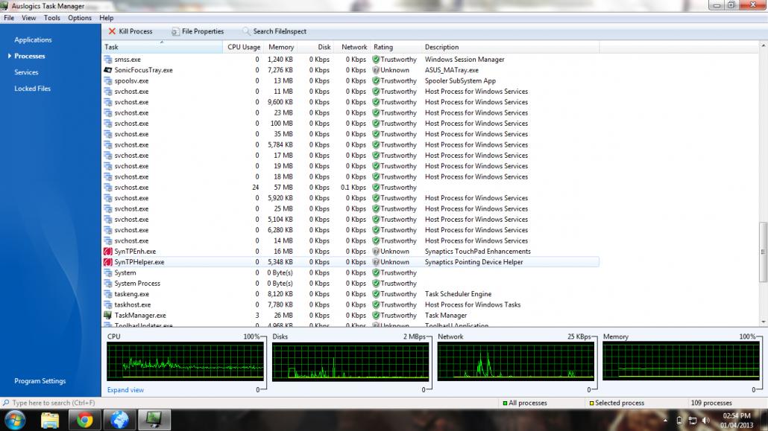The image size is (768, 431).
Task: Click Trustworthy shield icon for TaskManager.exe
Action: (376, 316)
